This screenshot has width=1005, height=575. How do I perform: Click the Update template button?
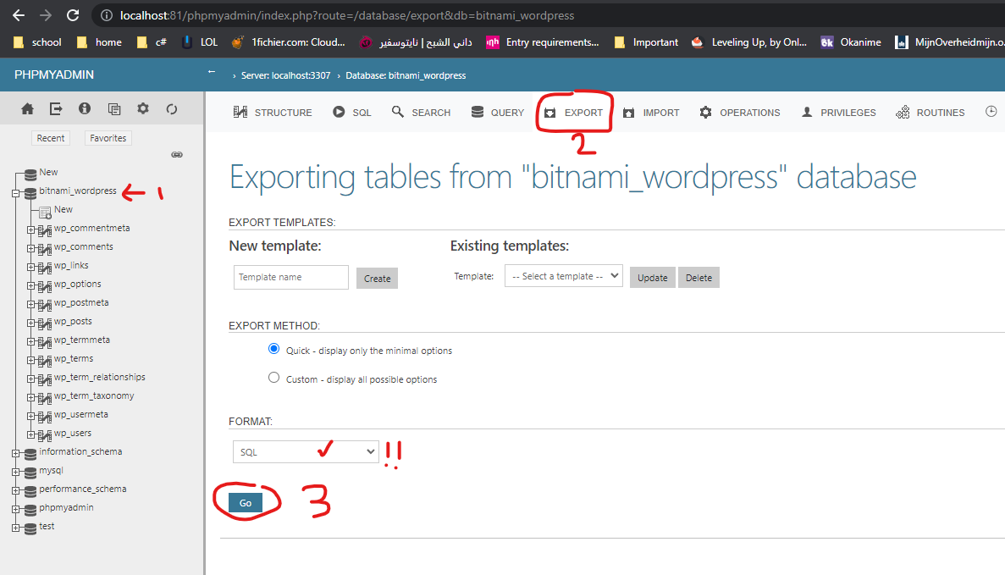653,278
